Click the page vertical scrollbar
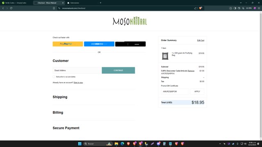This screenshot has height=147, width=262. tap(261, 75)
